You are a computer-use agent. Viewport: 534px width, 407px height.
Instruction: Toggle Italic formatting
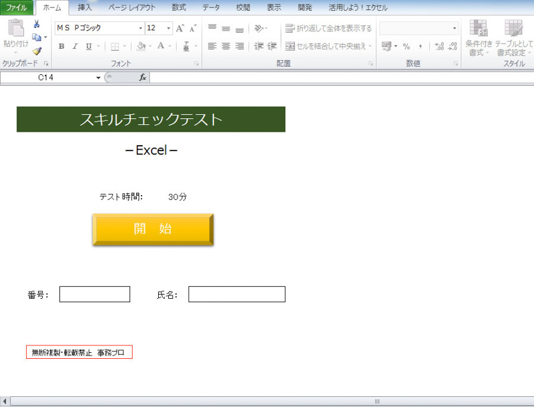75,46
